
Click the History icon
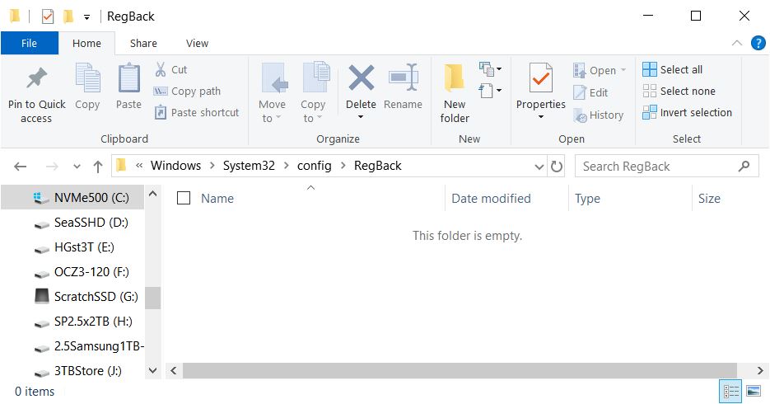[580, 115]
